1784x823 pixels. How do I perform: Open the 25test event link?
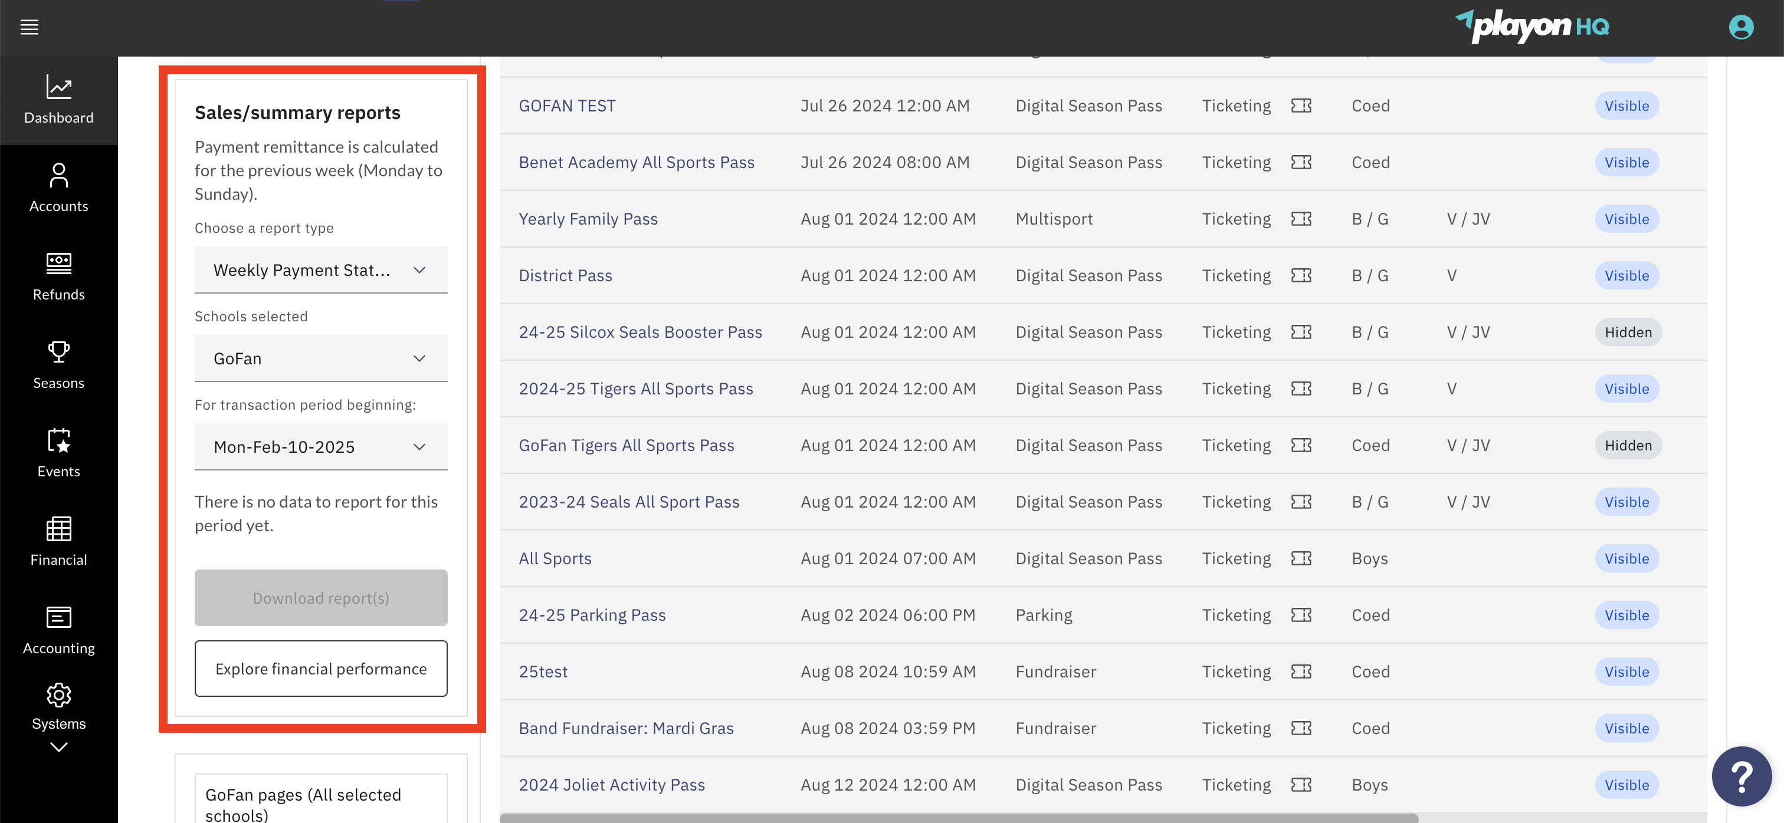click(543, 672)
